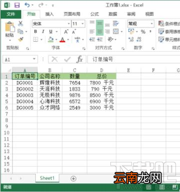Apply comma style

[x=151, y=31]
